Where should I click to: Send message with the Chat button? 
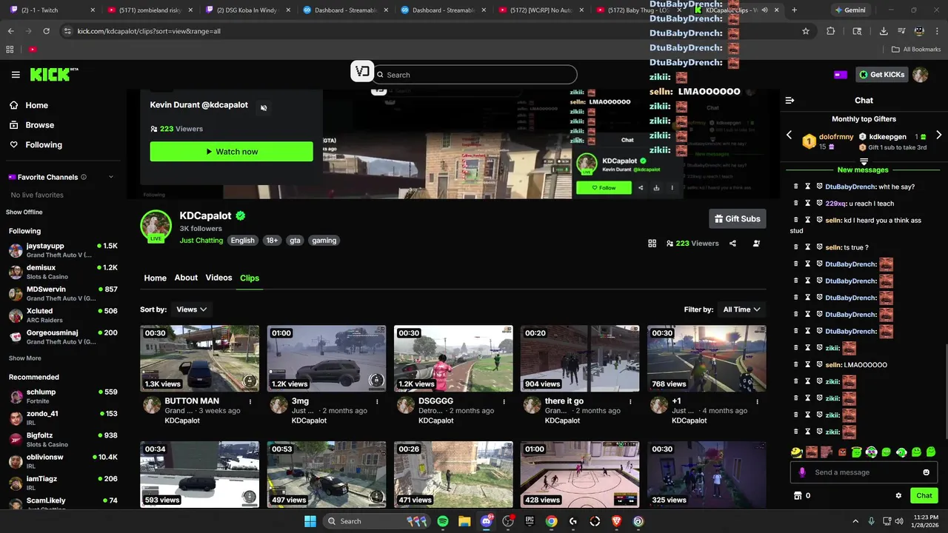coord(924,496)
